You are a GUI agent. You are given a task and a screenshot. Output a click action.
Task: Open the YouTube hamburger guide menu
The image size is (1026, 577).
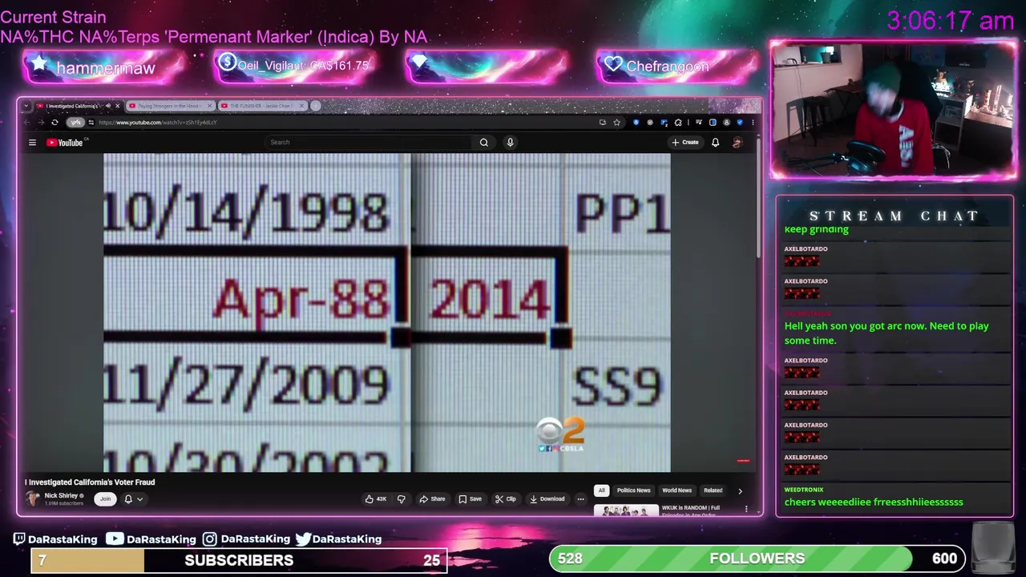(x=32, y=143)
